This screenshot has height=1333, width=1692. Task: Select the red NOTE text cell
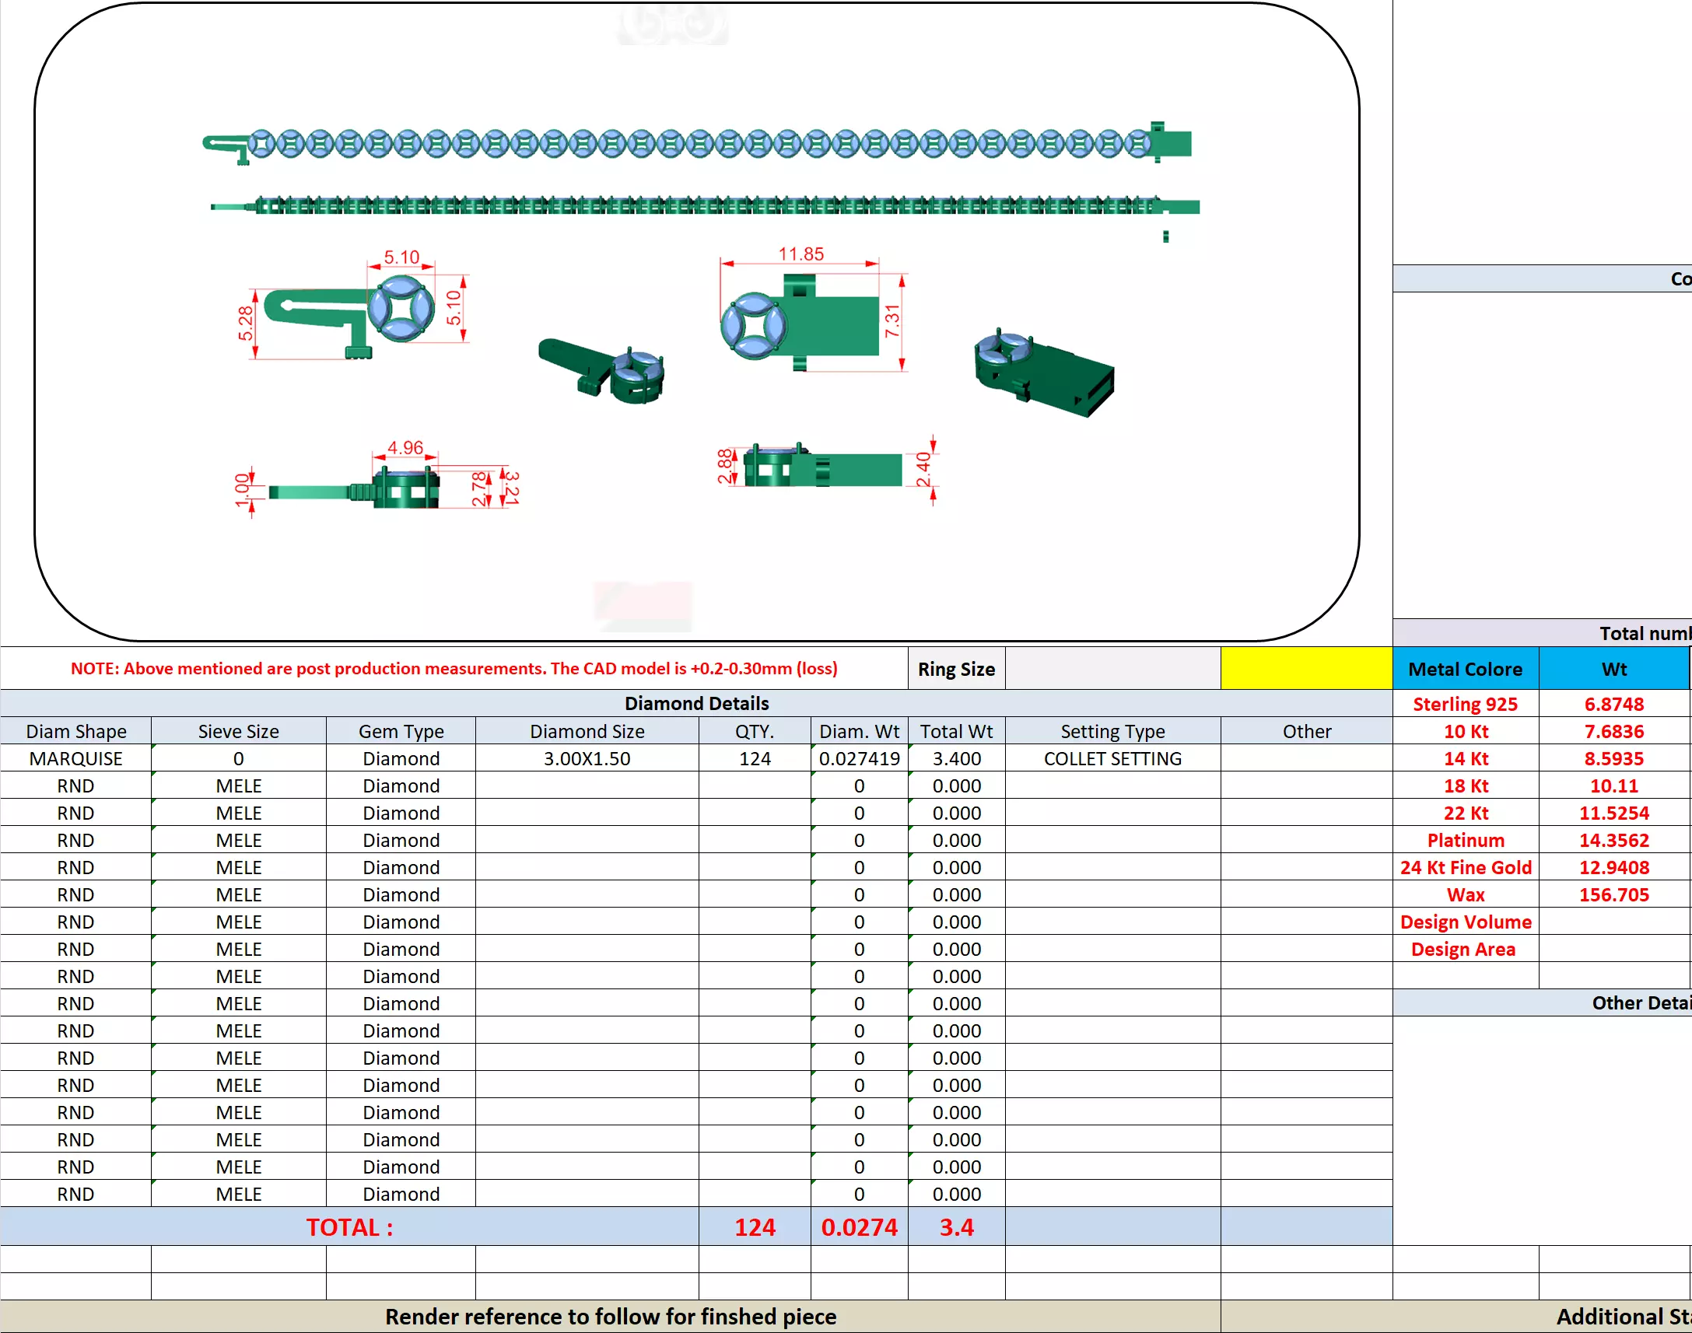pos(454,668)
